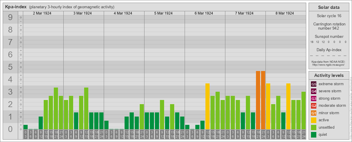Select the light green unsettled swatch
The image size is (352, 142).
(x=314, y=128)
